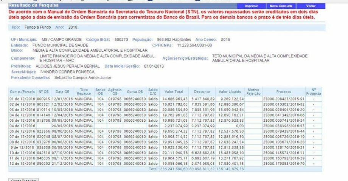
Task: Click total value 20.086.334,80
Action: (175, 110)
